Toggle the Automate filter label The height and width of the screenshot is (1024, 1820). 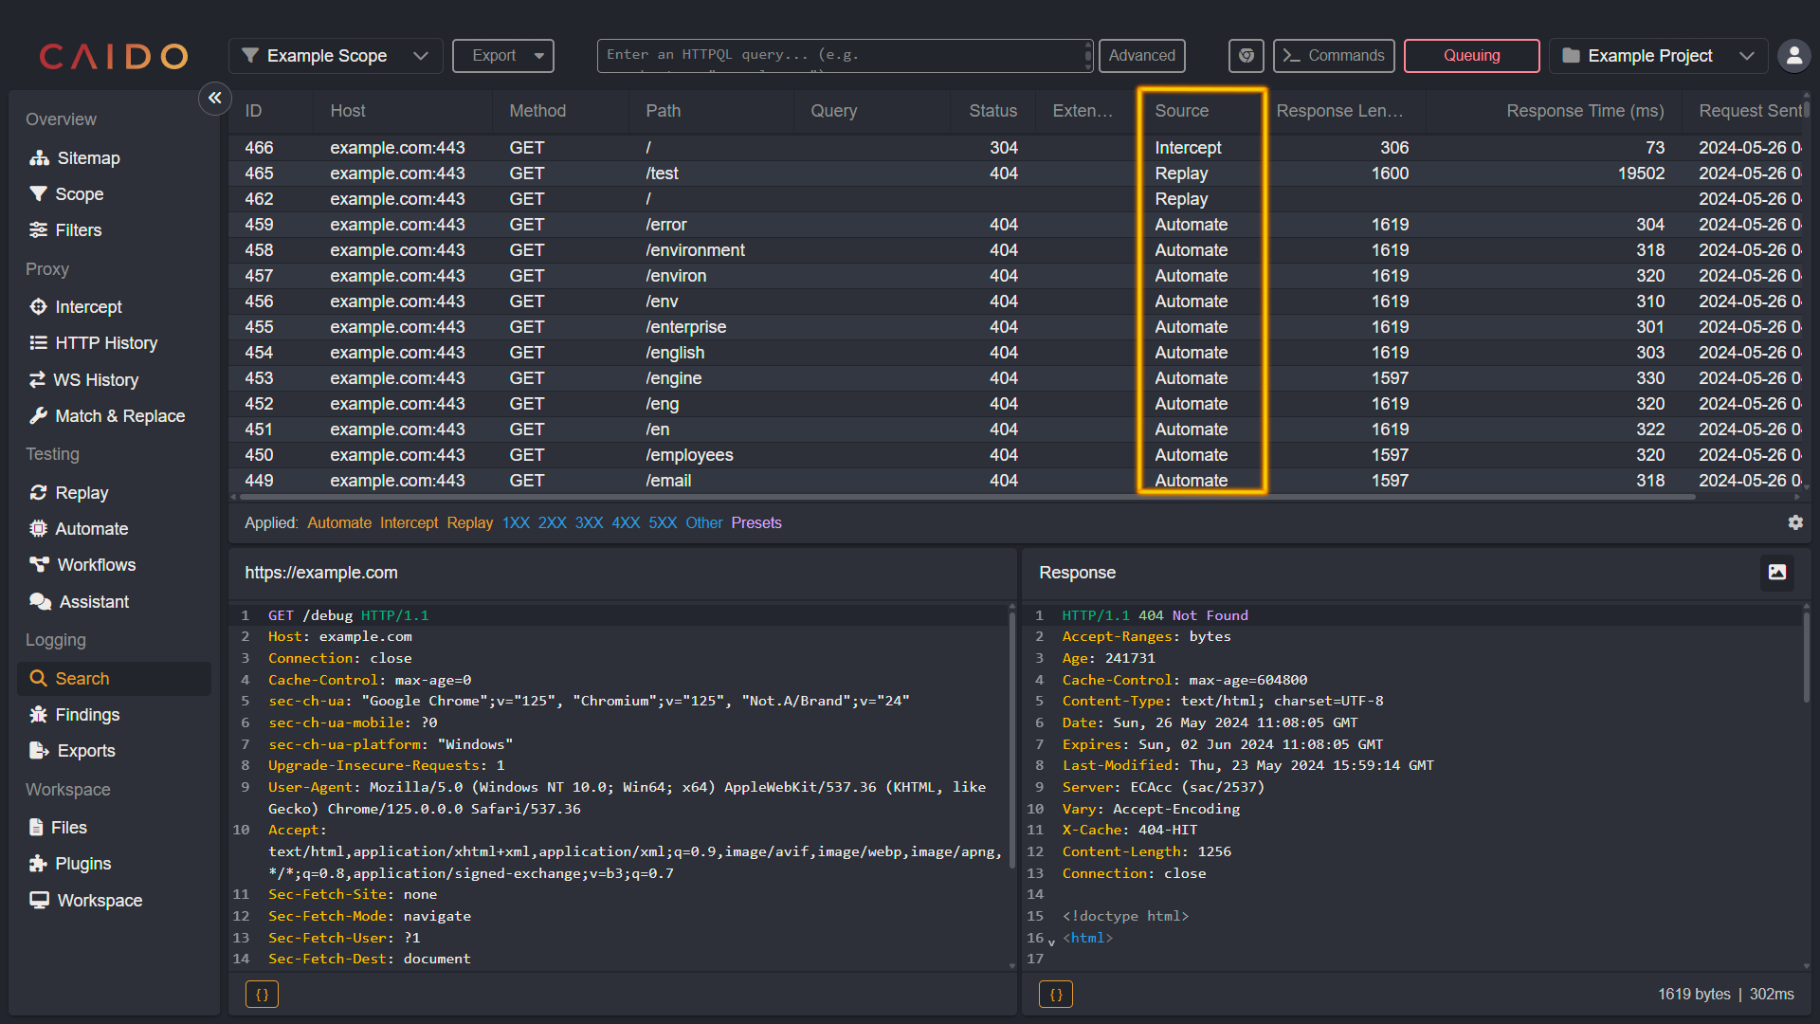[x=338, y=522]
